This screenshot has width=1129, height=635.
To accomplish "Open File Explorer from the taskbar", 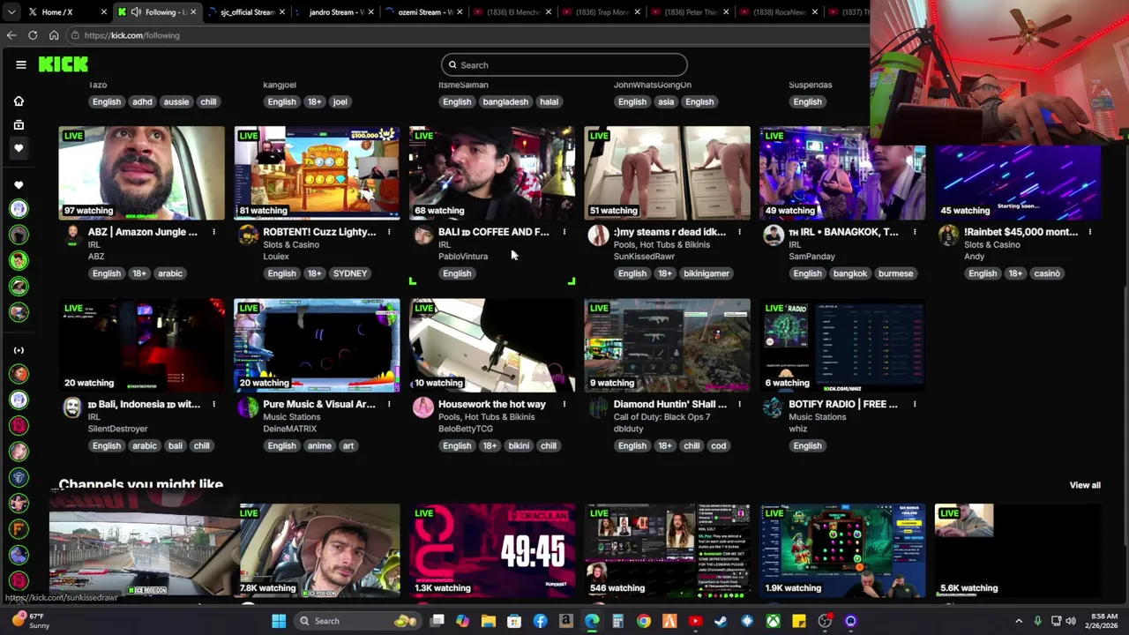I will (489, 621).
